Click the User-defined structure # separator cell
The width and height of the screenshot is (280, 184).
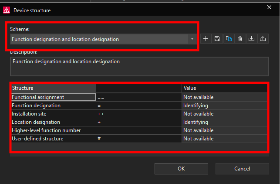pos(138,139)
